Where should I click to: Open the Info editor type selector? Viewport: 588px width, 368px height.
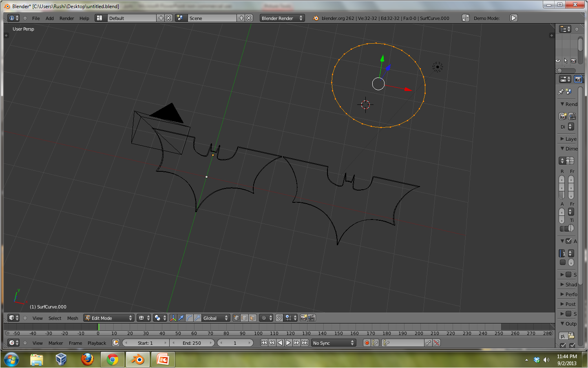[x=13, y=18]
